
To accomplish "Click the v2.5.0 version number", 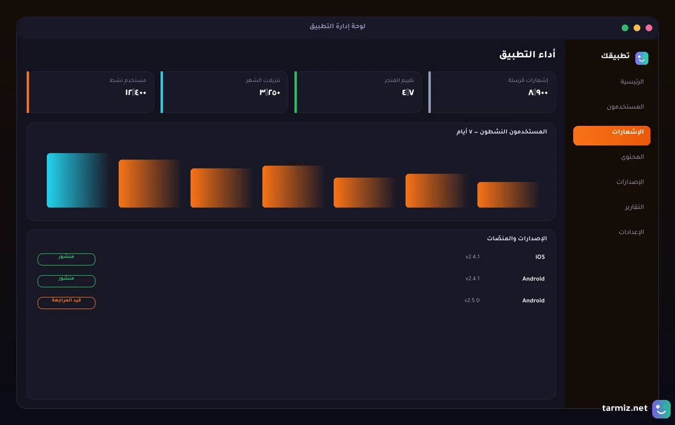I will click(472, 300).
